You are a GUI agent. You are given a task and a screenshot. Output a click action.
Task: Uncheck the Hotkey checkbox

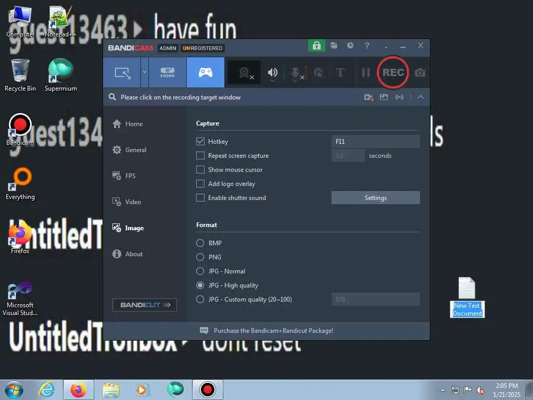coord(200,142)
